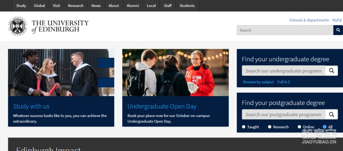This screenshot has width=343, height=151.
Task: Click the 'Whatever success looks like to you' text
Action: pyautogui.click(x=60, y=118)
